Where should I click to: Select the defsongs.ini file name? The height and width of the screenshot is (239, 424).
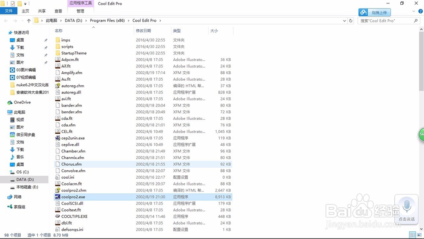pyautogui.click(x=72, y=230)
